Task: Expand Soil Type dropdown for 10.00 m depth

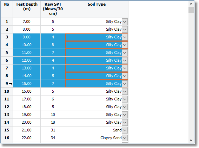Action: (x=125, y=45)
